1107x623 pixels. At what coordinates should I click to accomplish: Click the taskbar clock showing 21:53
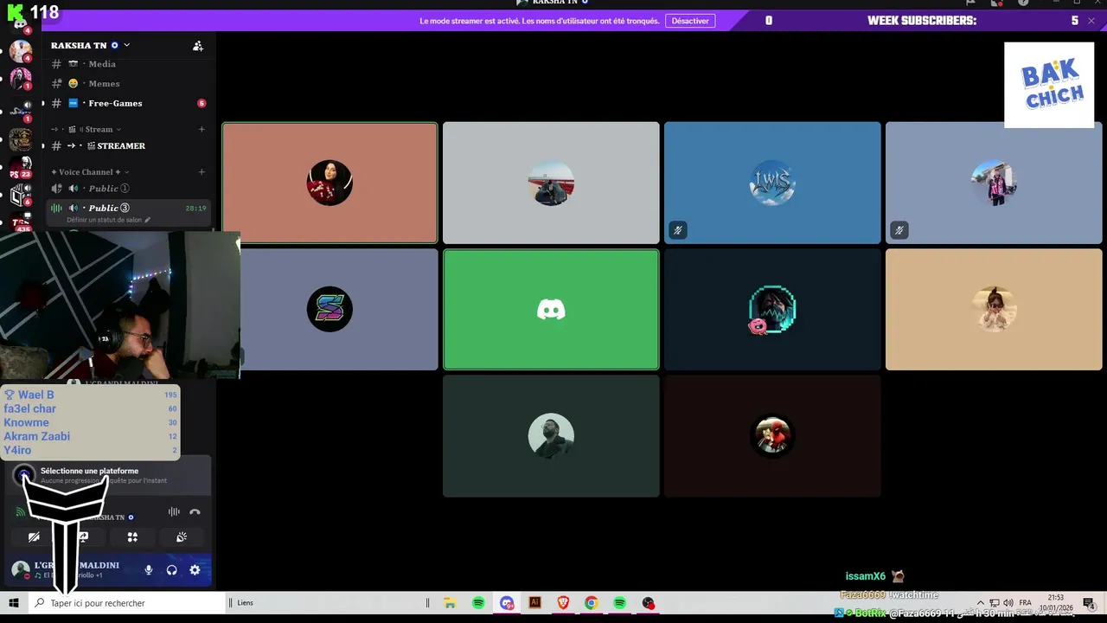point(1056,603)
